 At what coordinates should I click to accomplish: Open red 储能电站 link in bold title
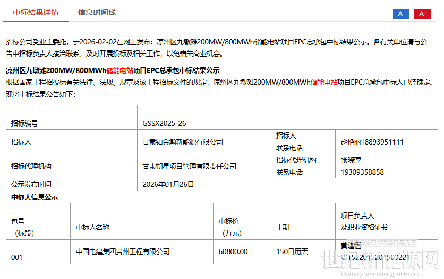(x=119, y=70)
